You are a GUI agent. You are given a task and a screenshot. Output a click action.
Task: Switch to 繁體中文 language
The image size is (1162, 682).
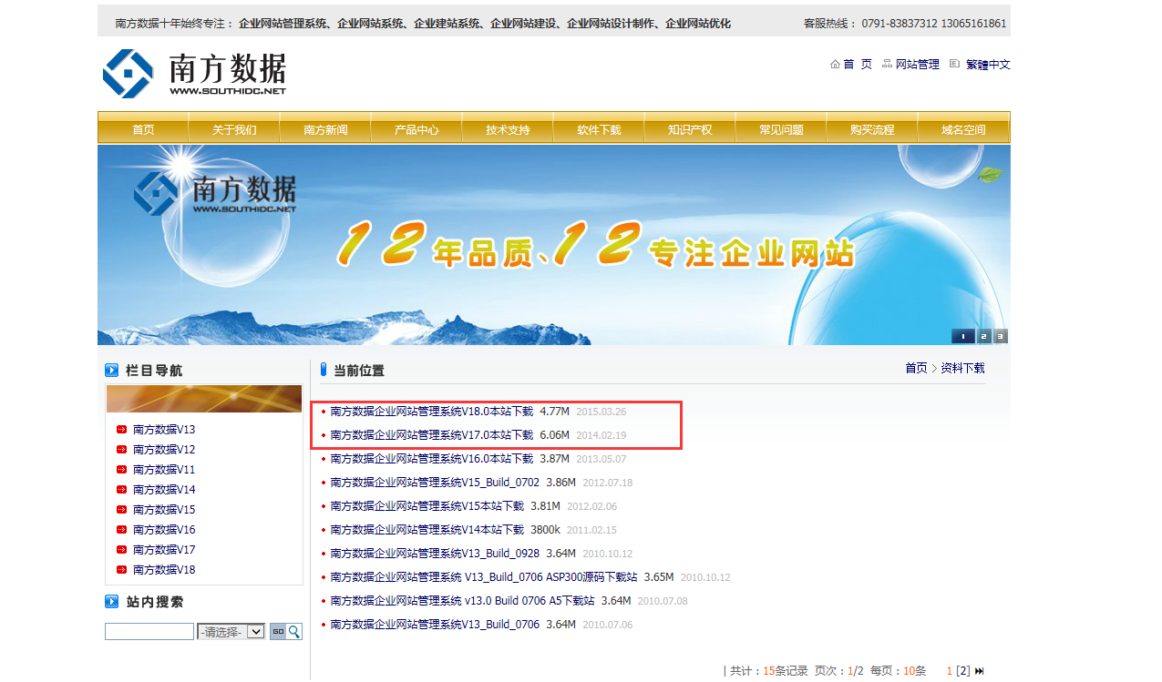988,65
